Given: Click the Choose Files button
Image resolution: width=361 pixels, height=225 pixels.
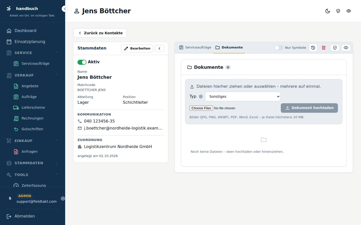Looking at the screenshot, I should click(201, 108).
